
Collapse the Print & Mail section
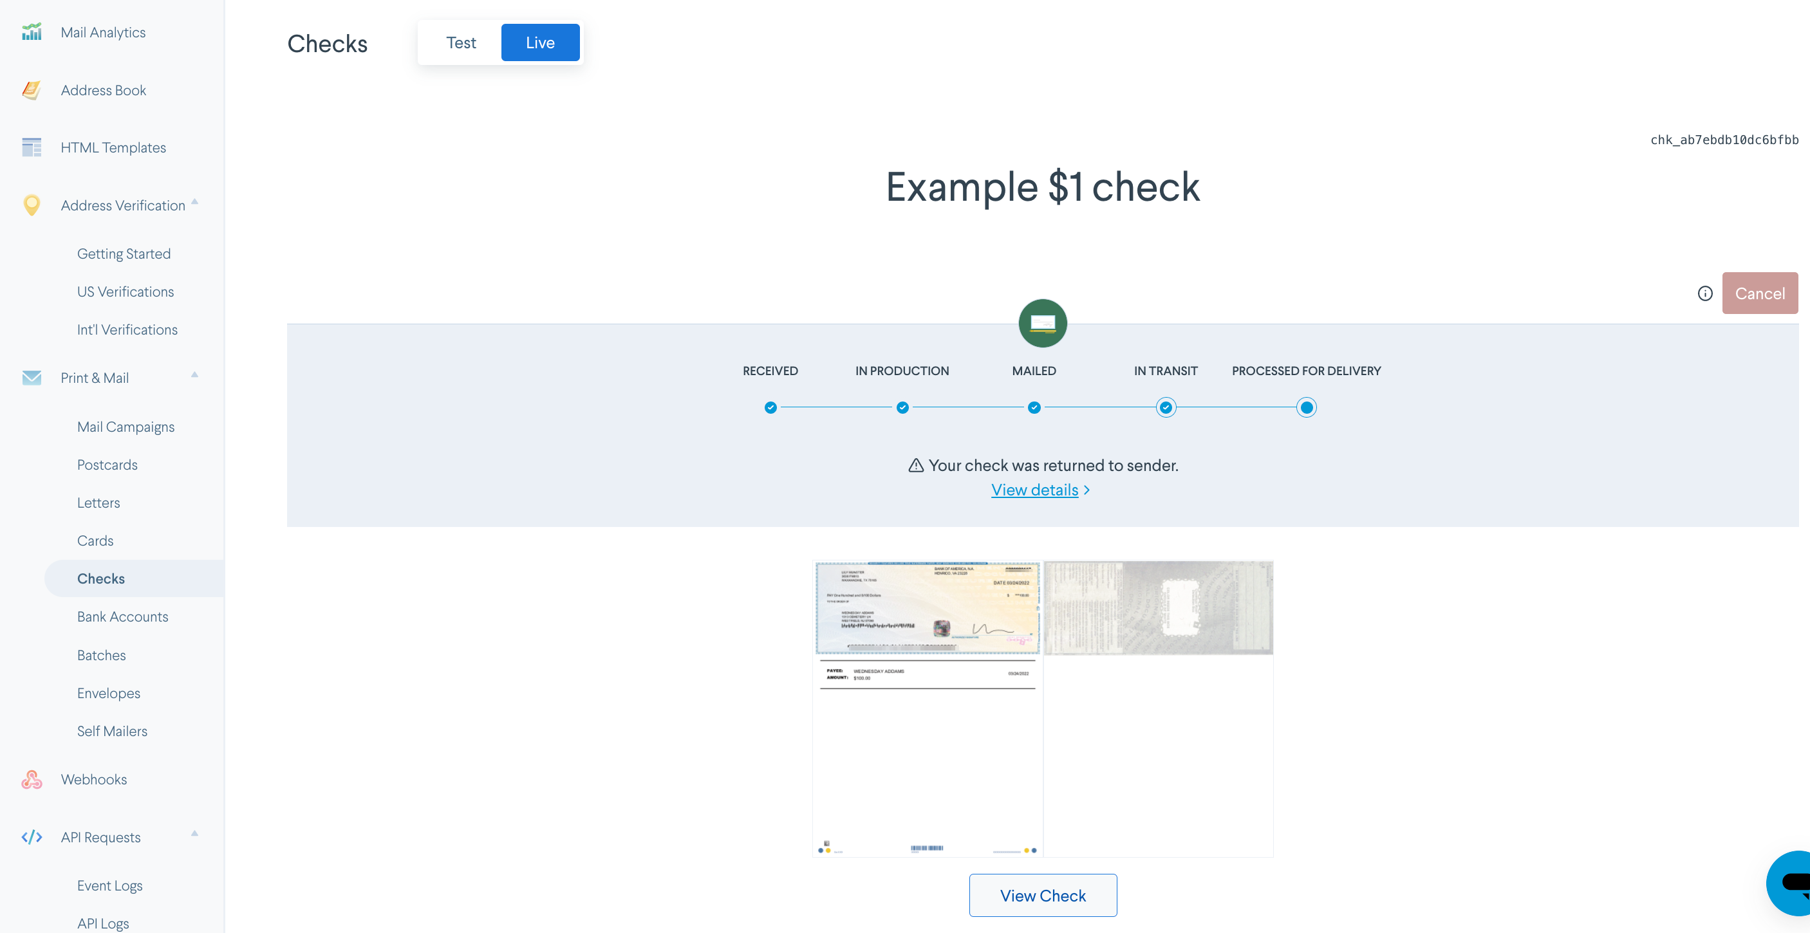tap(194, 374)
